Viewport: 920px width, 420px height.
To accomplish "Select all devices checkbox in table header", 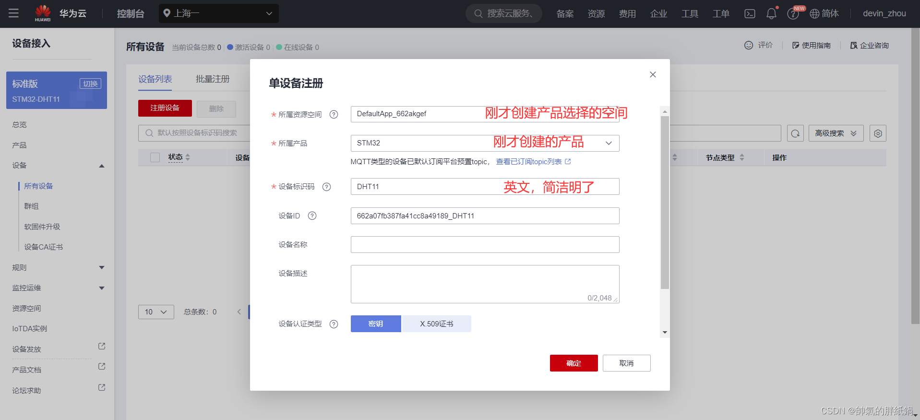I will (155, 157).
